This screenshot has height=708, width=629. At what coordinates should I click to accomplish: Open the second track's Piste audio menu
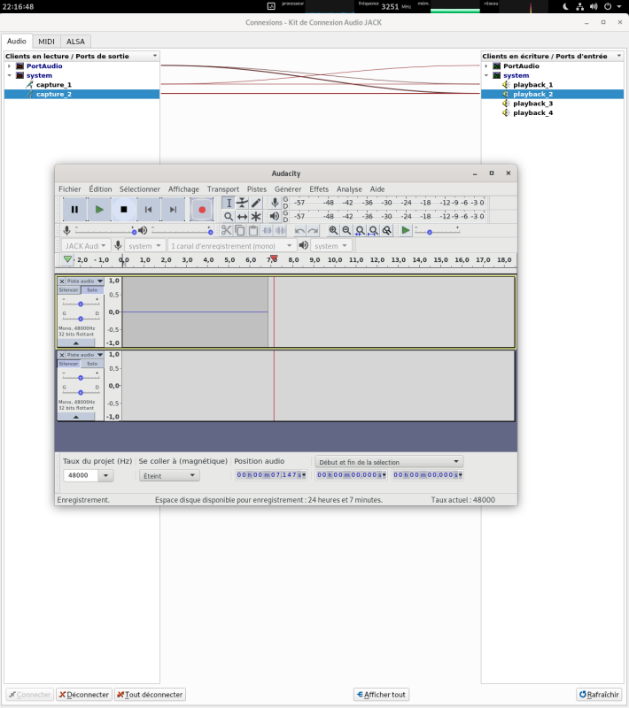[85, 355]
